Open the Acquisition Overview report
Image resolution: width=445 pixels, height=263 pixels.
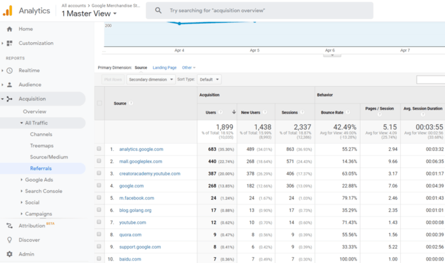(x=35, y=112)
